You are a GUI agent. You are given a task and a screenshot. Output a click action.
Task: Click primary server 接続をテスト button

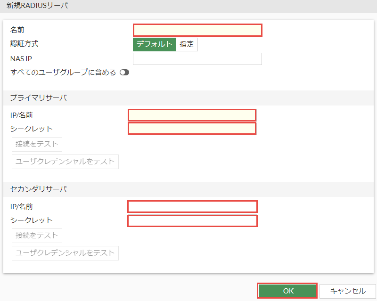click(x=37, y=144)
